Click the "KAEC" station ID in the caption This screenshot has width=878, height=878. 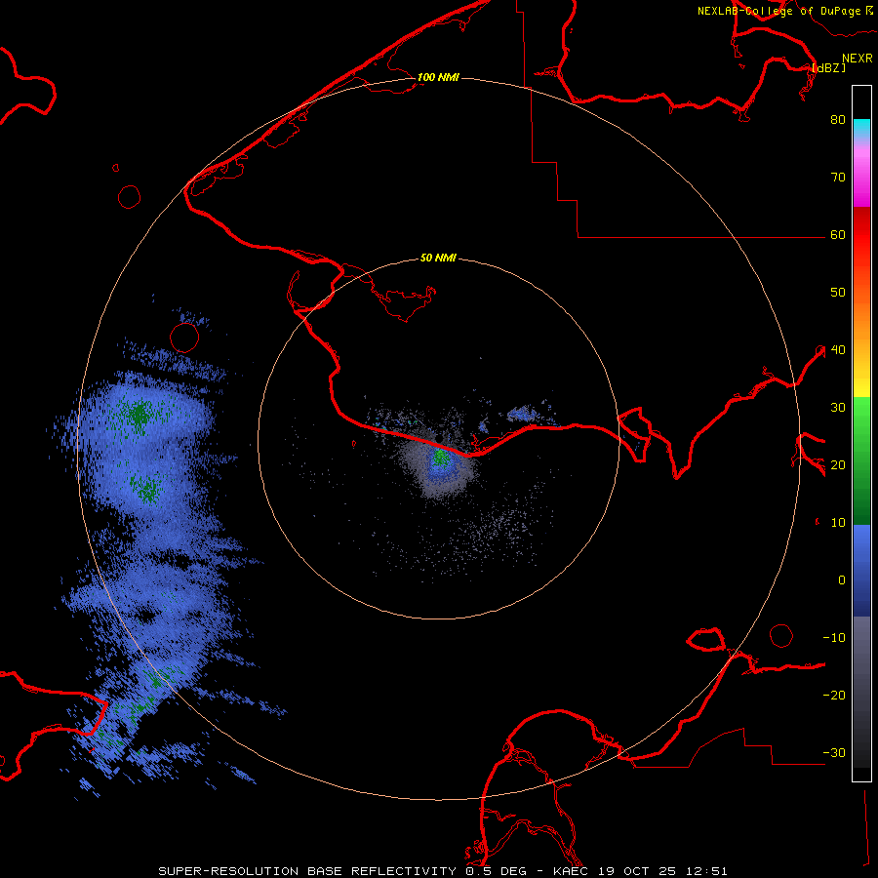pos(572,871)
